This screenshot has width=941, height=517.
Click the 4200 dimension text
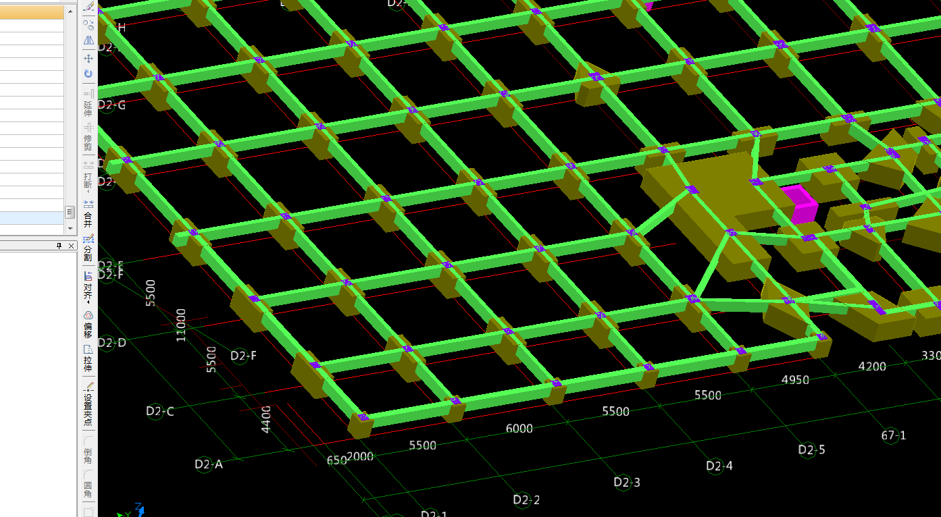872,366
